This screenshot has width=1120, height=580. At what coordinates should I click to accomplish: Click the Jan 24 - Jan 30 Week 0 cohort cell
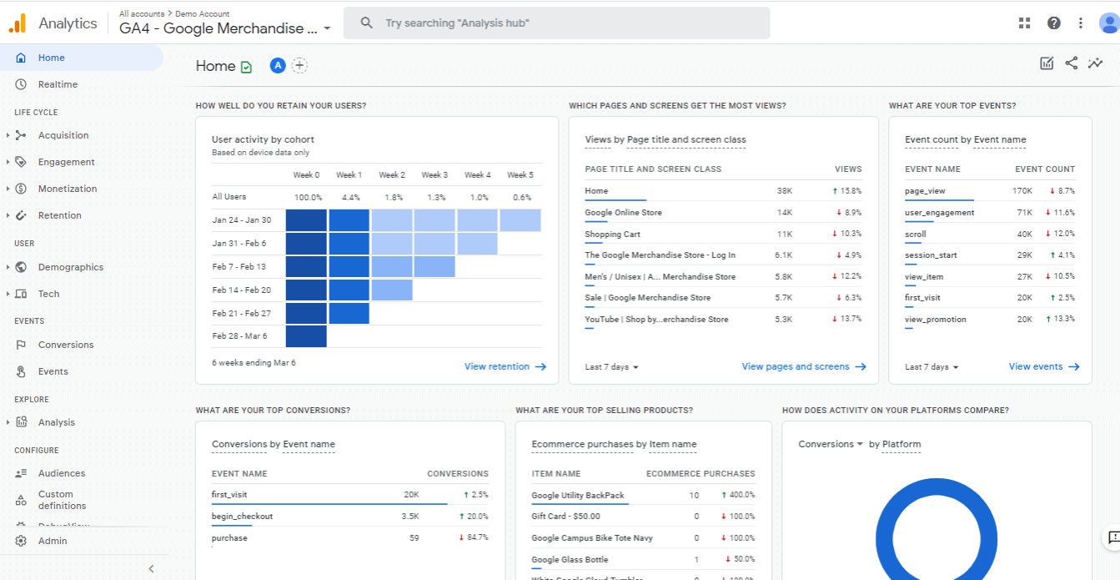(x=306, y=220)
